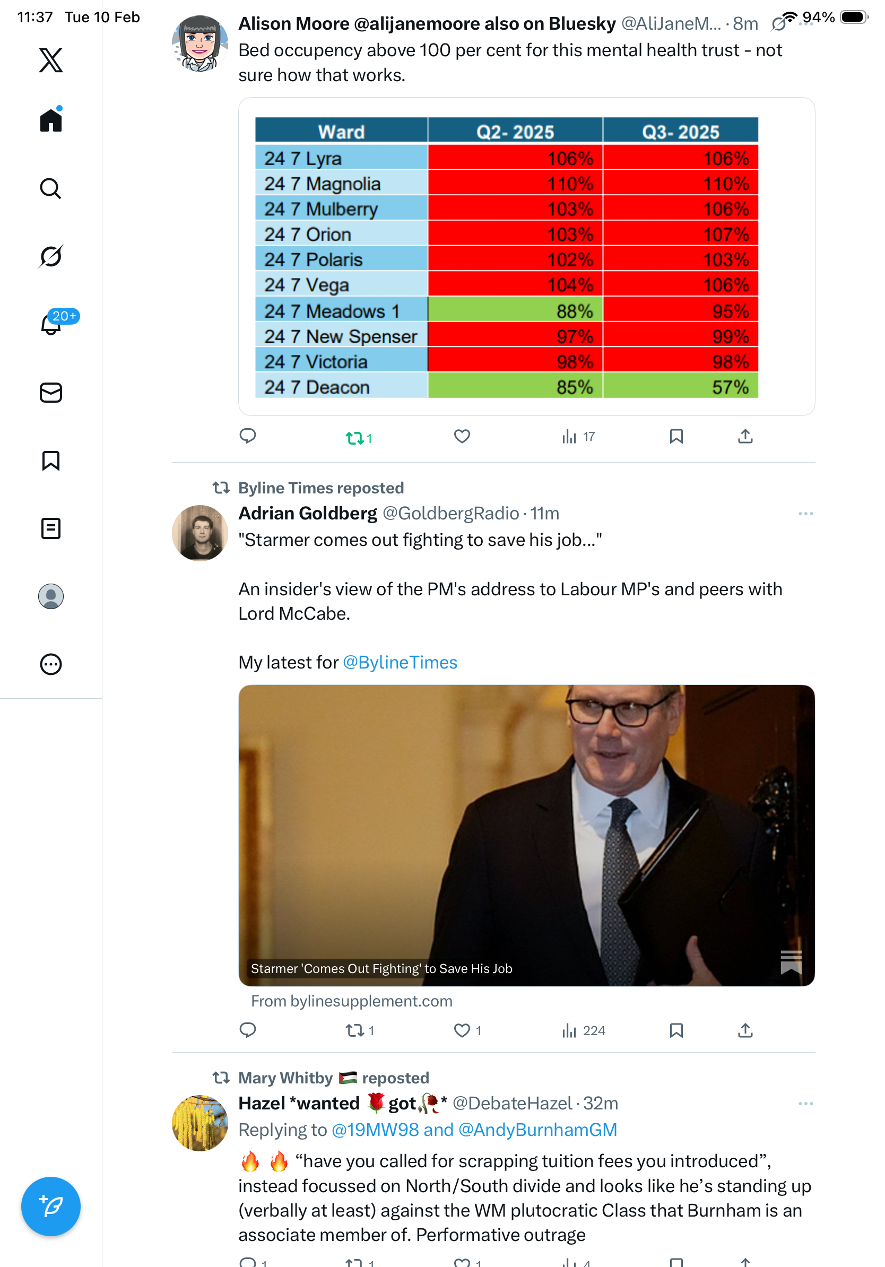This screenshot has height=1267, width=885.
Task: Open the More circle menu in sidebar
Action: [51, 664]
